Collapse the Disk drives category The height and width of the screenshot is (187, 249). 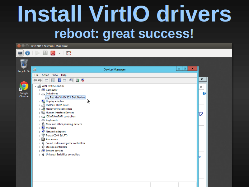point(40,94)
